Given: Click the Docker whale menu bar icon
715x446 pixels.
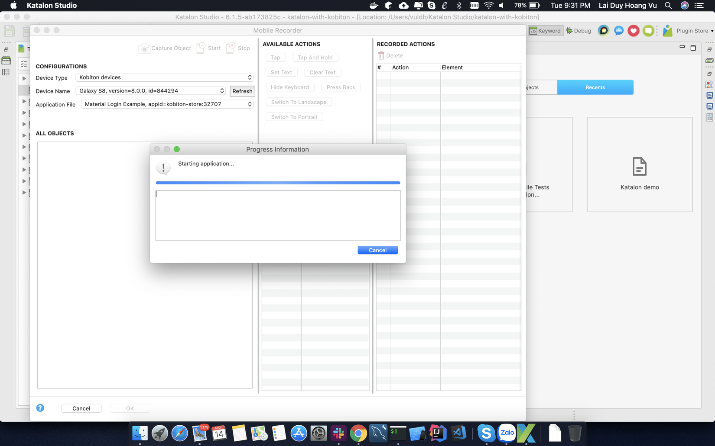Looking at the screenshot, I should 374,5.
